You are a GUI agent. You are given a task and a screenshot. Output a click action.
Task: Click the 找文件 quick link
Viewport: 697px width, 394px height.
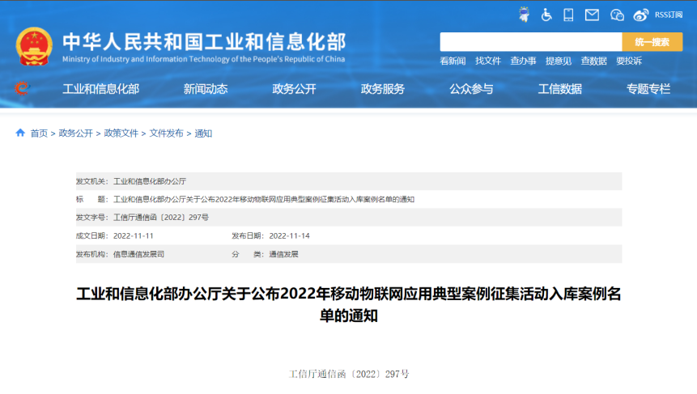[x=488, y=61]
